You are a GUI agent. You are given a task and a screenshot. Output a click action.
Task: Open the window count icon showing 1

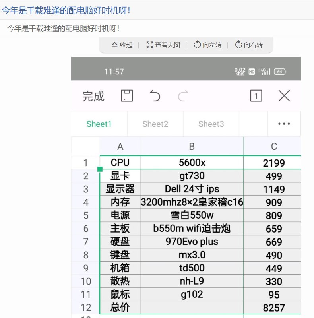click(x=256, y=95)
